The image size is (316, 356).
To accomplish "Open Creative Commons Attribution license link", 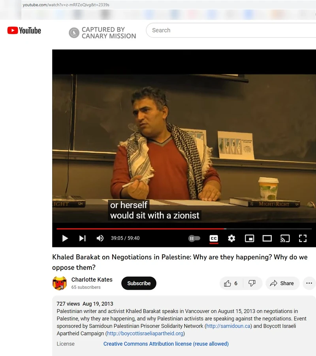I will 166,344.
